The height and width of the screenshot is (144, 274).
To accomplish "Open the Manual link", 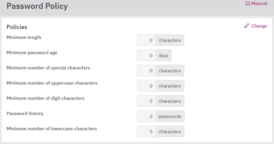I will (256, 4).
